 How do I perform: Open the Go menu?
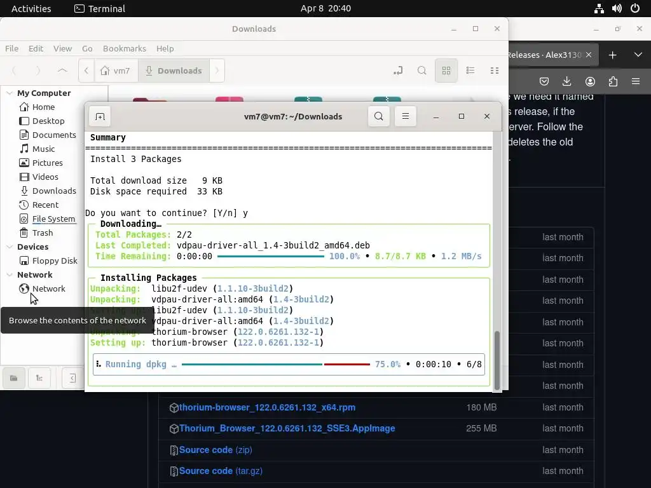(x=87, y=48)
